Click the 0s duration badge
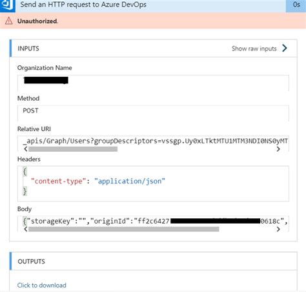306x292 pixels. (296, 5)
